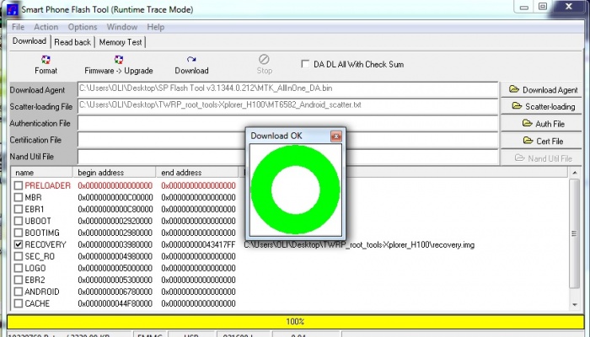Image resolution: width=590 pixels, height=337 pixels.
Task: Enable DA DL All With Check Sum
Action: point(305,64)
